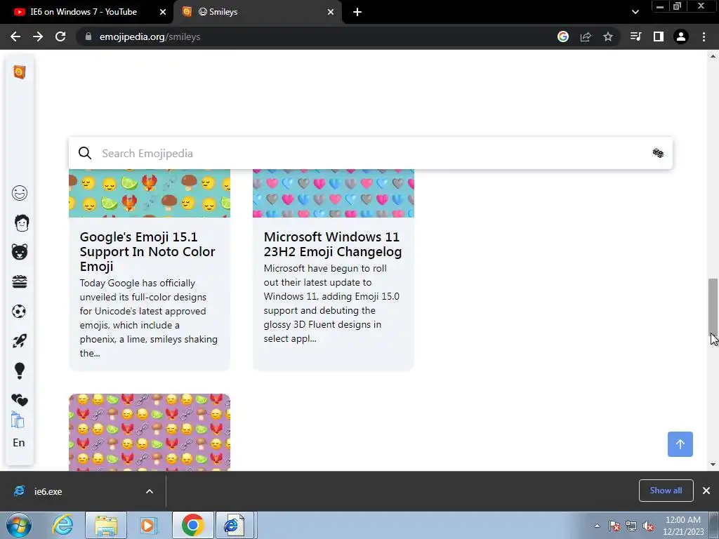The image size is (719, 539).
Task: Click the page vertical scrollbar thumb
Action: coord(713,307)
